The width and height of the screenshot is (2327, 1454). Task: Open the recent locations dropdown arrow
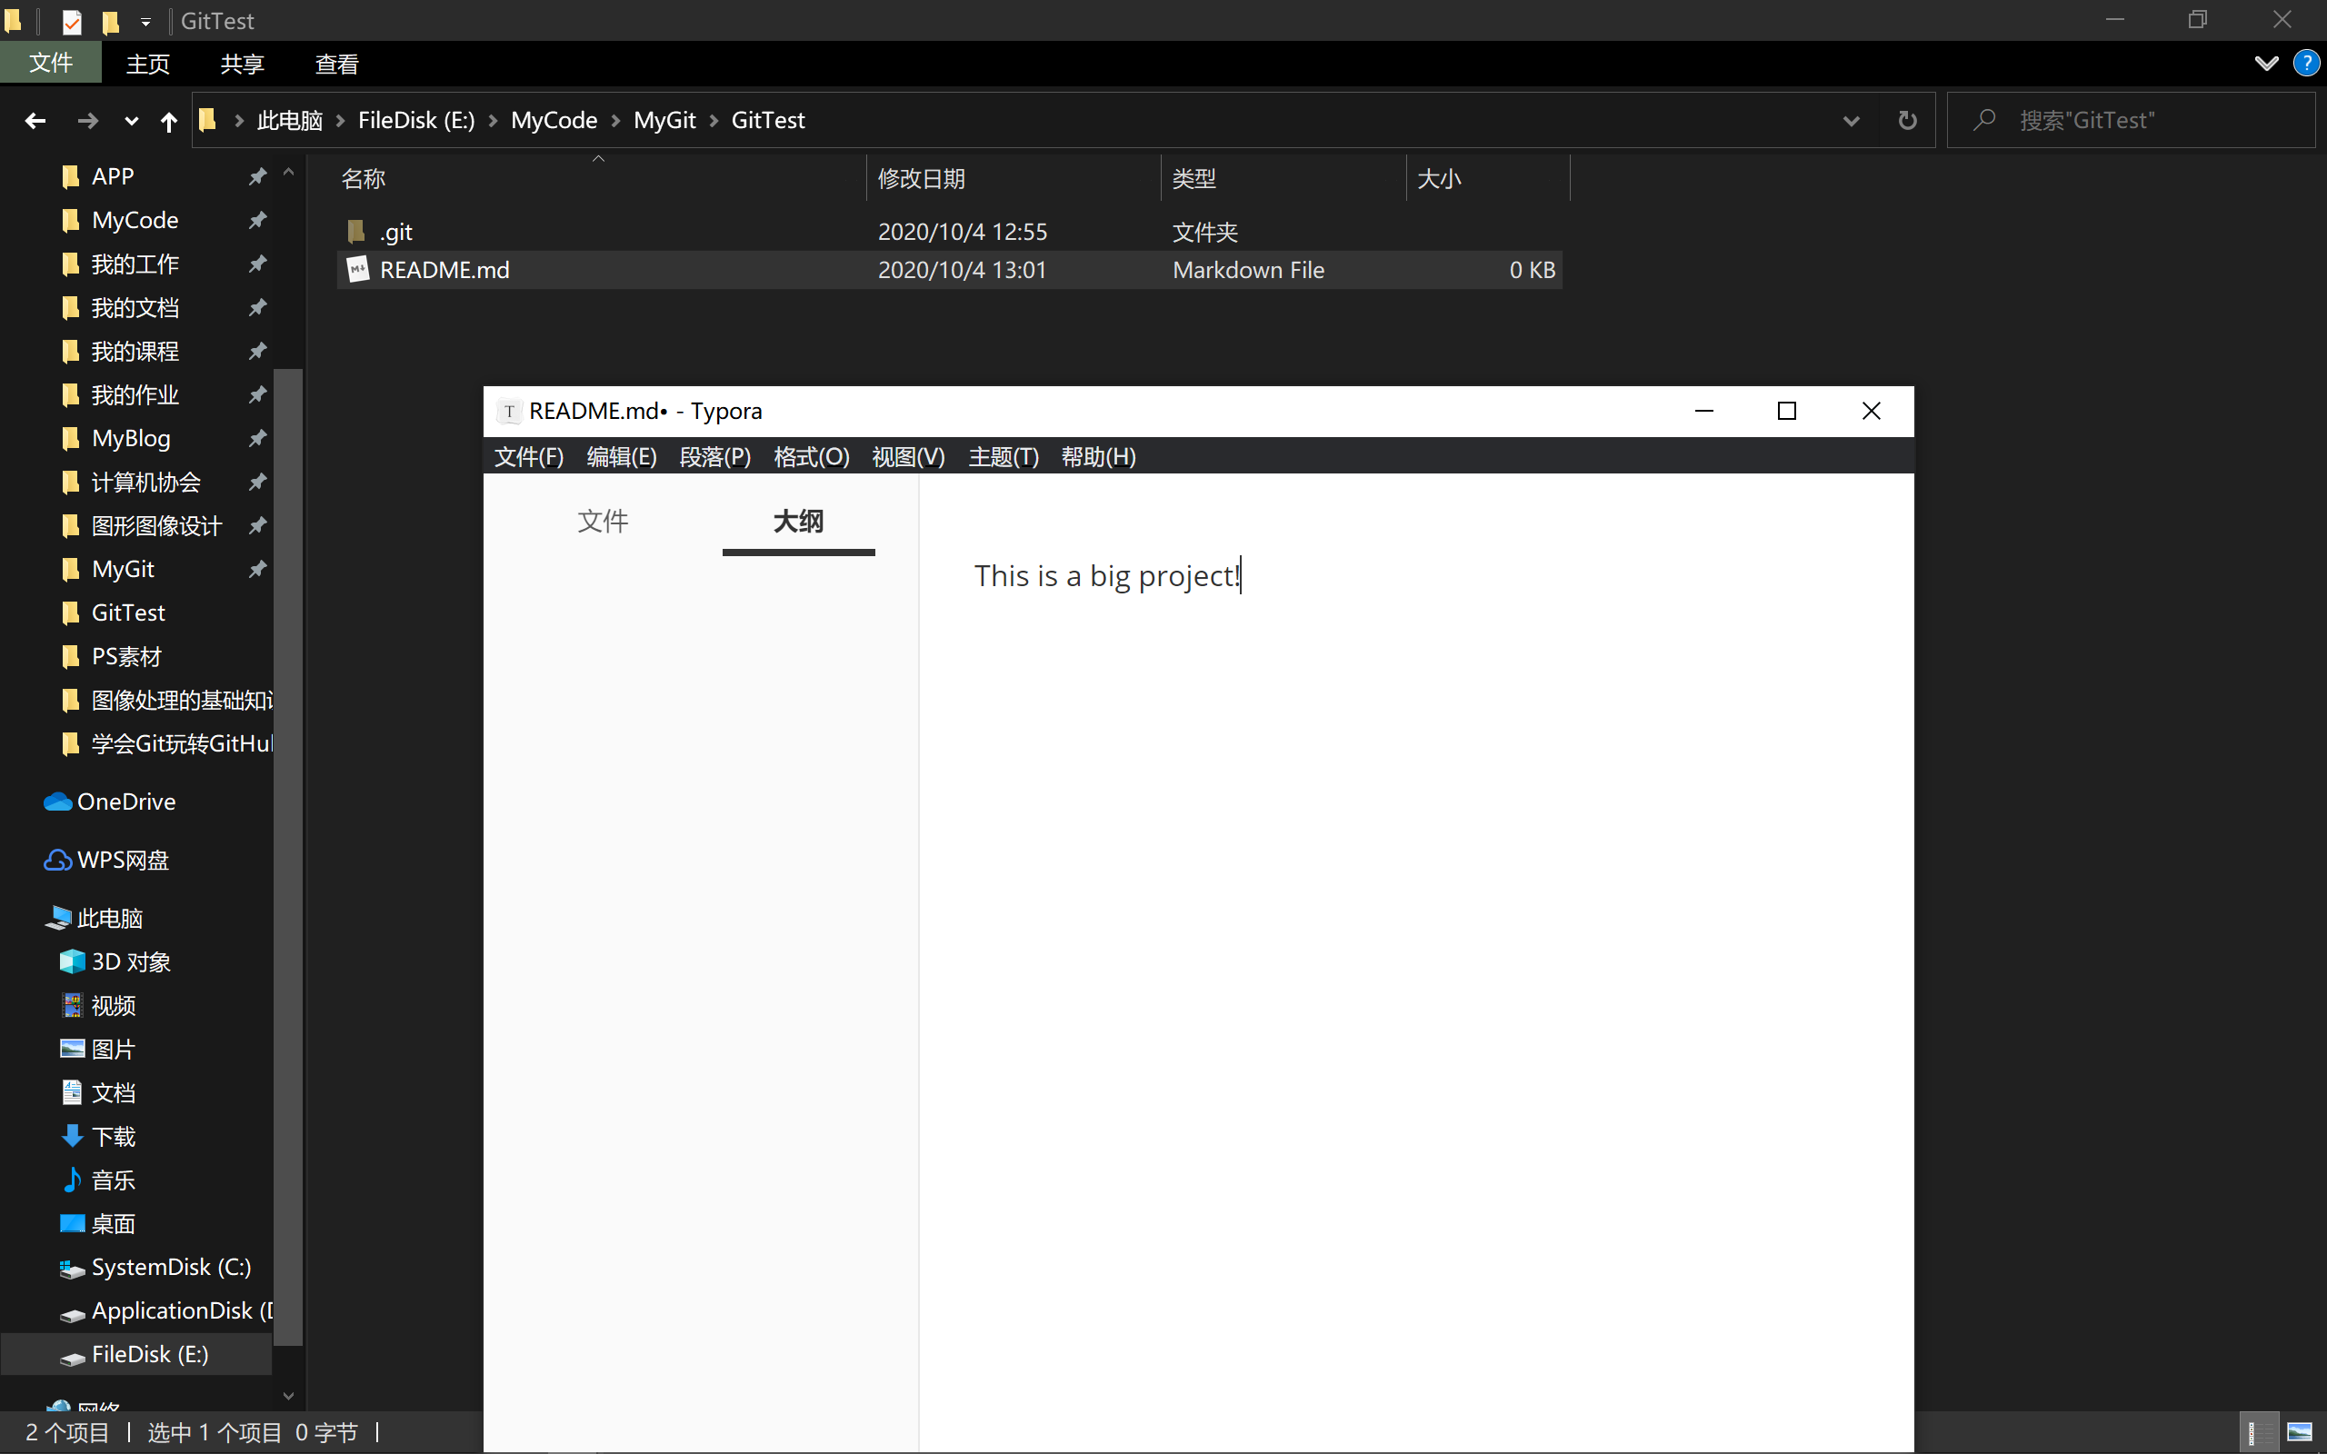coord(132,121)
